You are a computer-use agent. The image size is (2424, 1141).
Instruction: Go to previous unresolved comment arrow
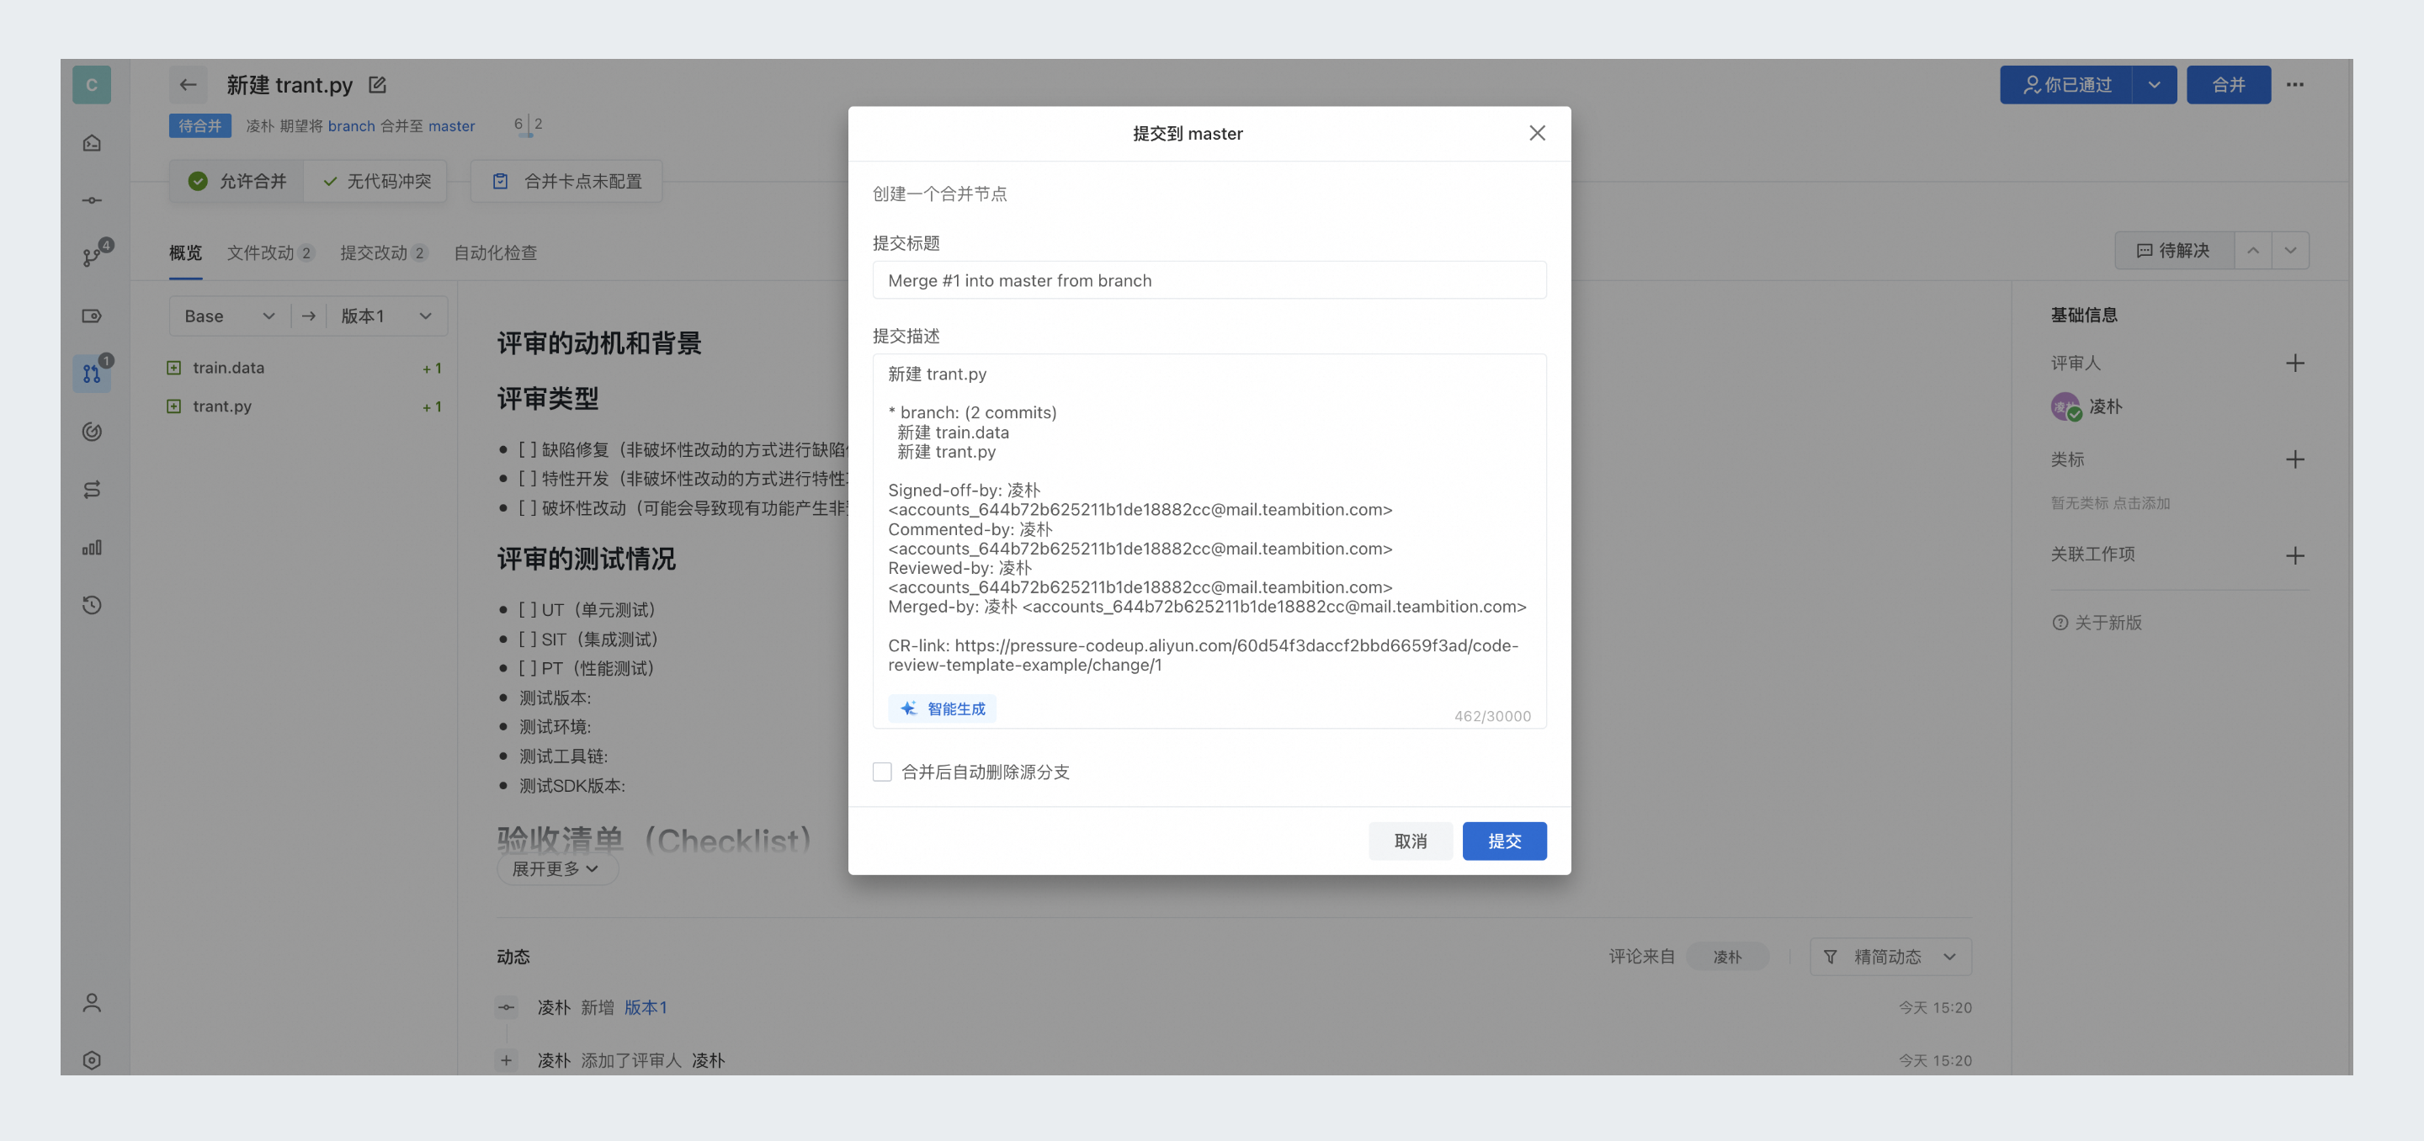click(2253, 250)
